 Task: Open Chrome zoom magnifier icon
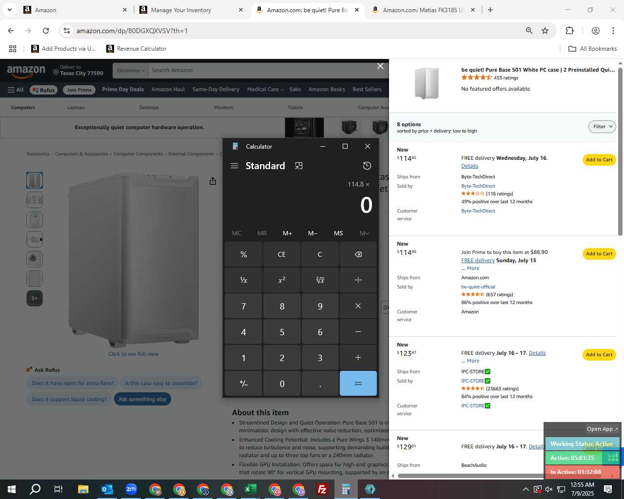[x=529, y=31]
